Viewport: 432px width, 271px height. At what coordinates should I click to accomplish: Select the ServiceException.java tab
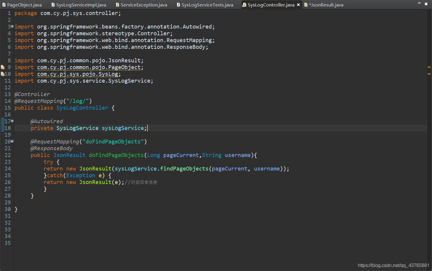141,5
